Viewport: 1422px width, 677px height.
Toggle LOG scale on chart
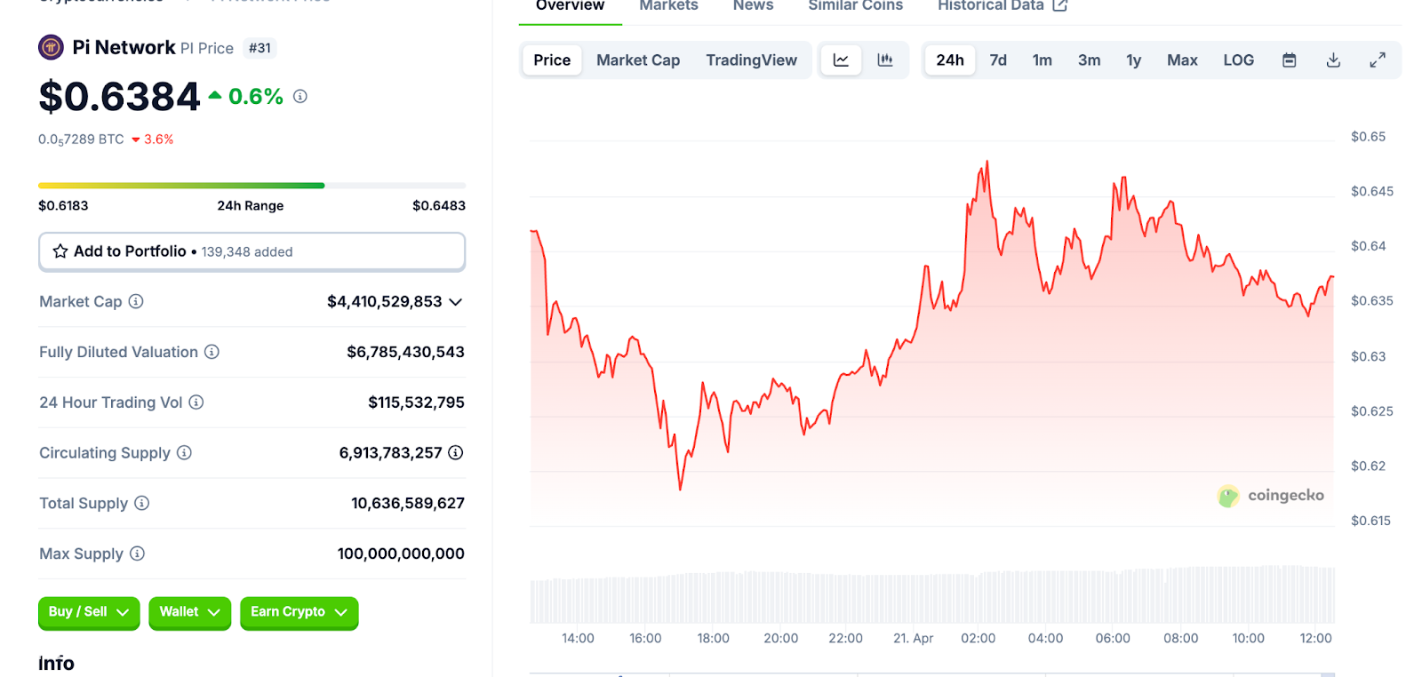(1239, 60)
